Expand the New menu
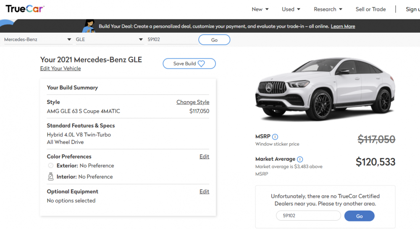This screenshot has width=420, height=229. pyautogui.click(x=260, y=9)
